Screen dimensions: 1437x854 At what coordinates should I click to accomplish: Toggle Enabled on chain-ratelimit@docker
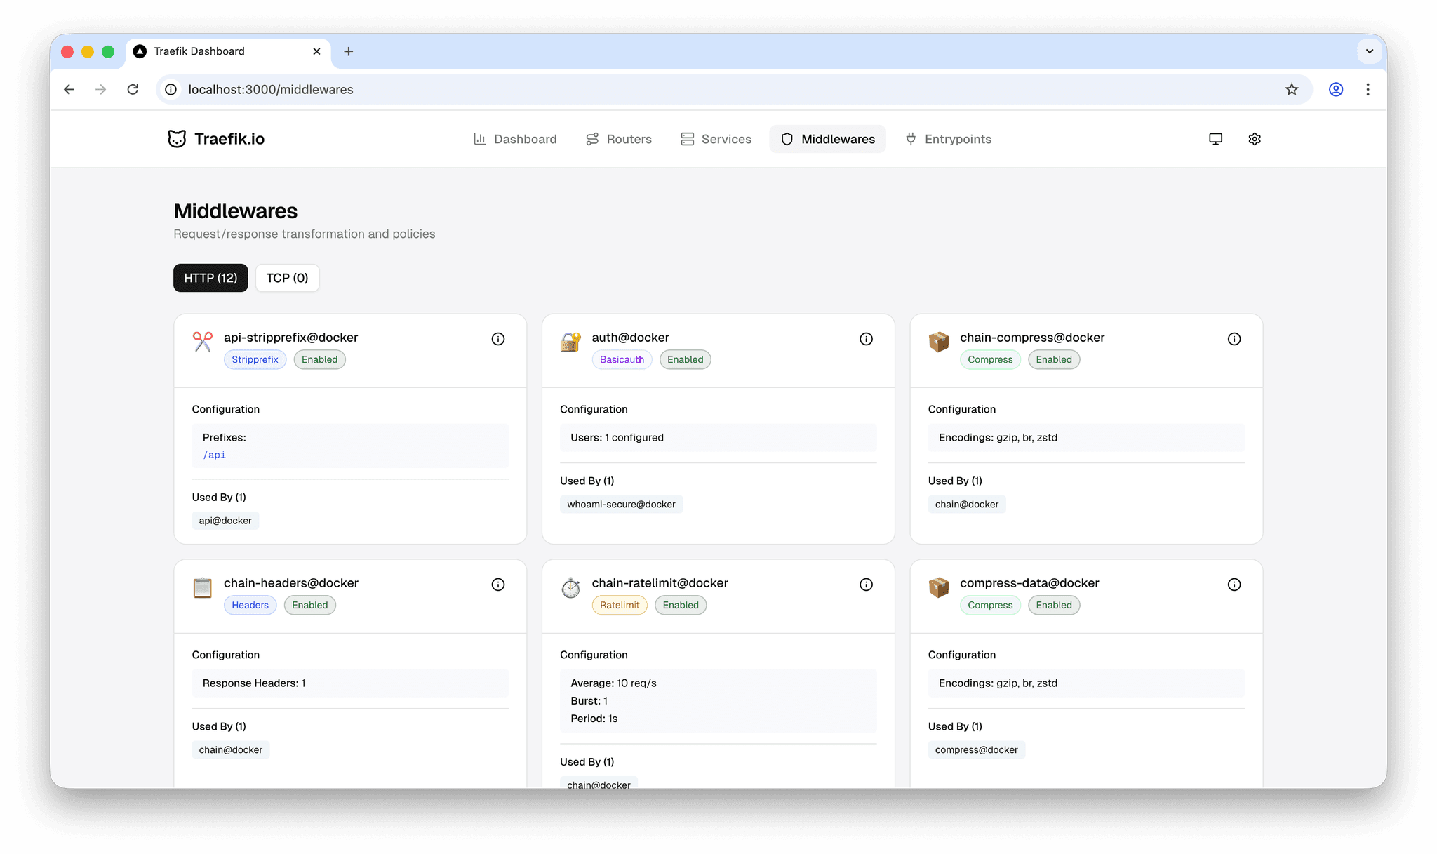point(680,605)
